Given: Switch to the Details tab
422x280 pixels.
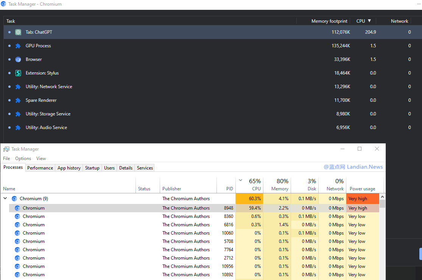Looking at the screenshot, I should (x=126, y=168).
